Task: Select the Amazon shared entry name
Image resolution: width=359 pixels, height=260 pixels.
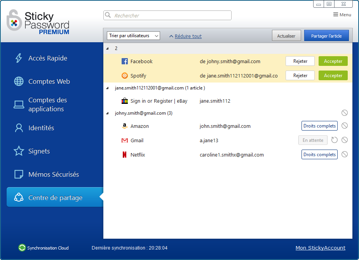Action: tap(139, 126)
